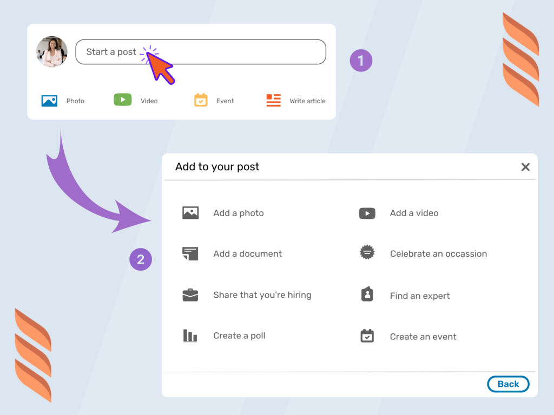Click the Back button
The height and width of the screenshot is (415, 554).
point(507,384)
